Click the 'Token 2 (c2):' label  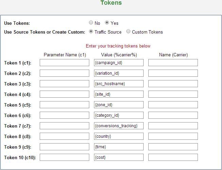point(18,74)
